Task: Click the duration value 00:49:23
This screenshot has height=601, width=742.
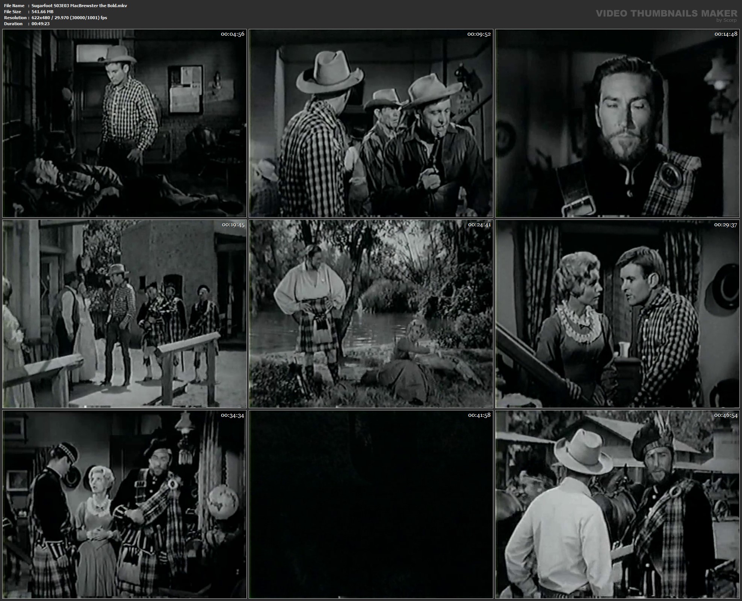Action: 41,24
